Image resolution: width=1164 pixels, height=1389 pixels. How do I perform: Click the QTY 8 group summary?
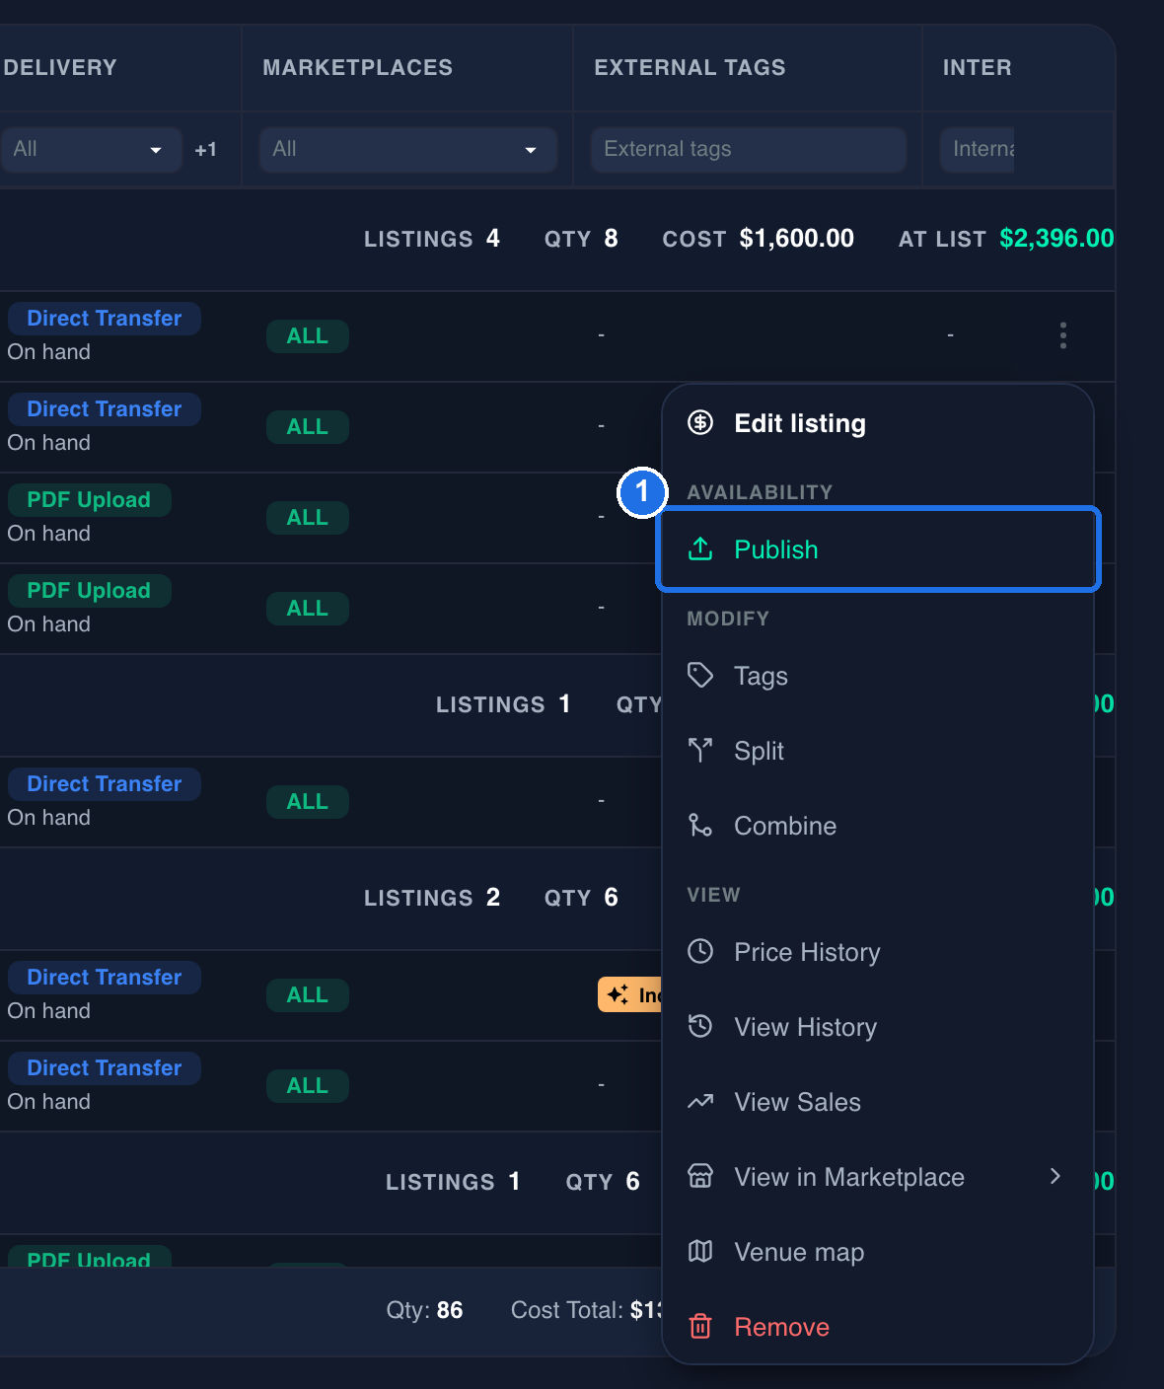(x=581, y=239)
